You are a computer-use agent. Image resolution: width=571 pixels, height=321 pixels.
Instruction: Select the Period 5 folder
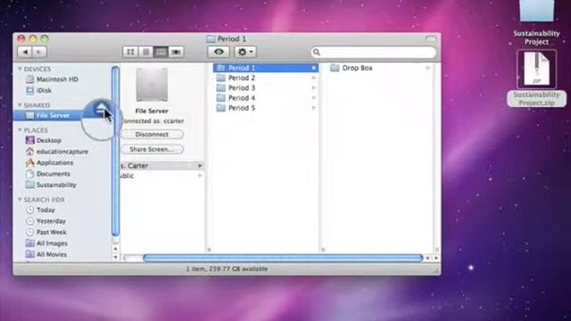(266, 108)
